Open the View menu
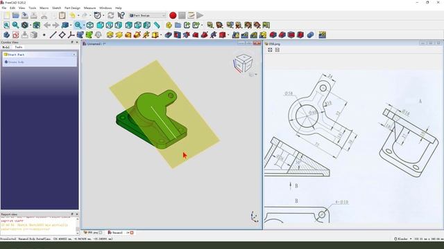444x249 pixels. click(x=22, y=8)
